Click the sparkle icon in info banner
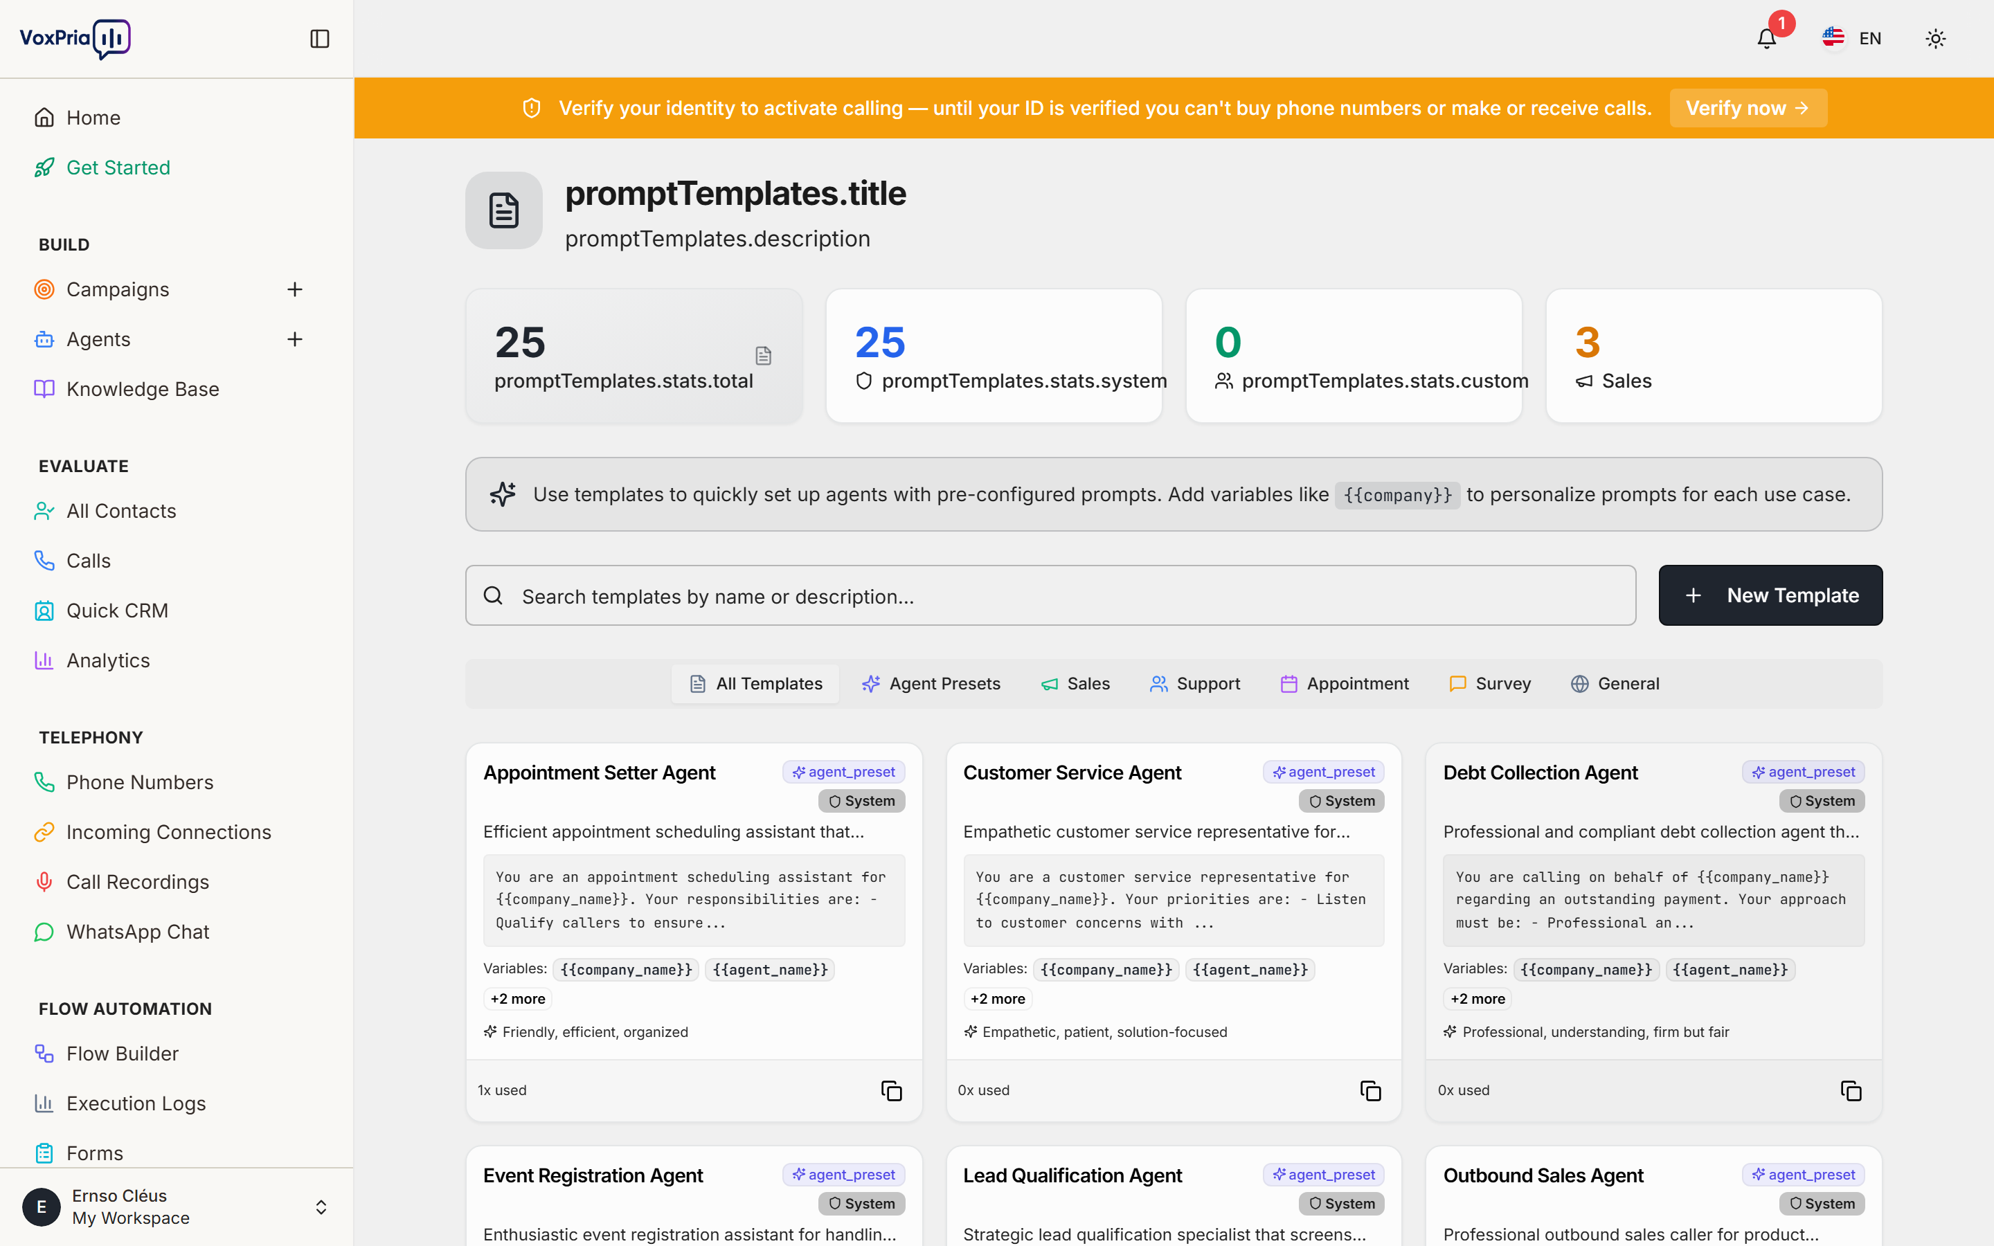The image size is (1994, 1246). click(x=503, y=494)
